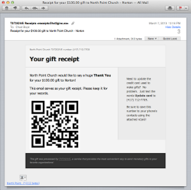Click phone number (417) 712-7709 in sidebar
191x190 pixels.
(x=137, y=100)
